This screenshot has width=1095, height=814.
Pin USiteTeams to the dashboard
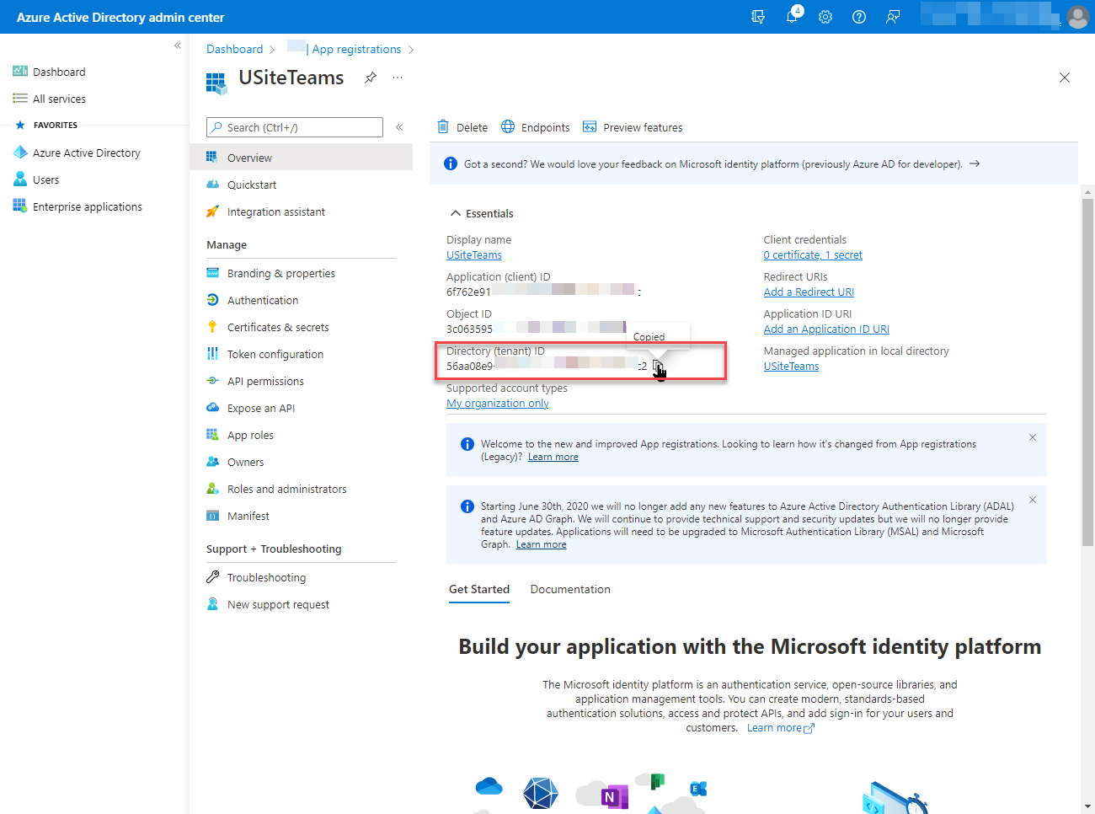(x=370, y=78)
